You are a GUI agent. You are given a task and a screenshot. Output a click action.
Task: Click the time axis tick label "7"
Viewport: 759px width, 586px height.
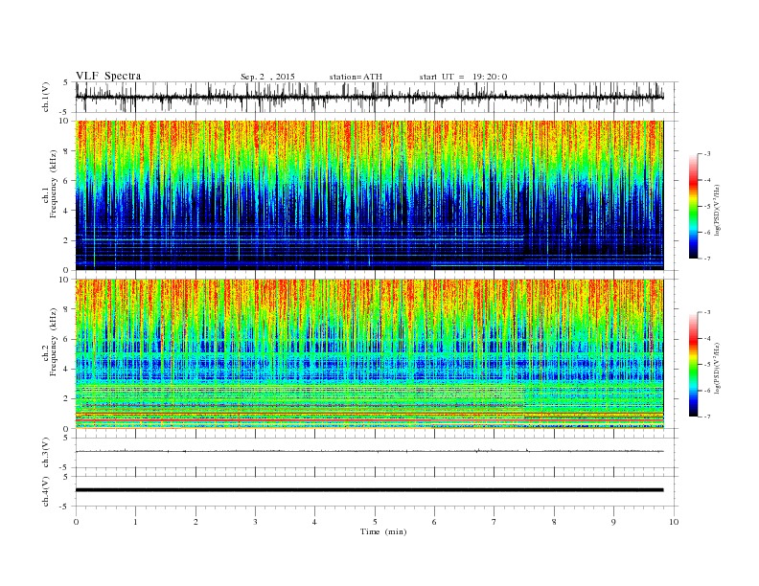pos(494,522)
